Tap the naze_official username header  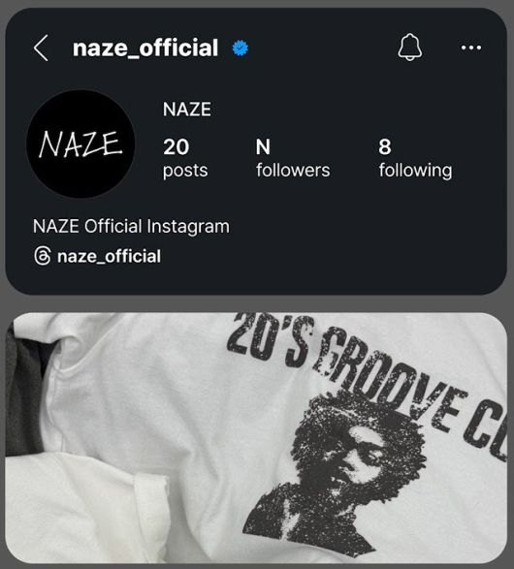coord(145,48)
